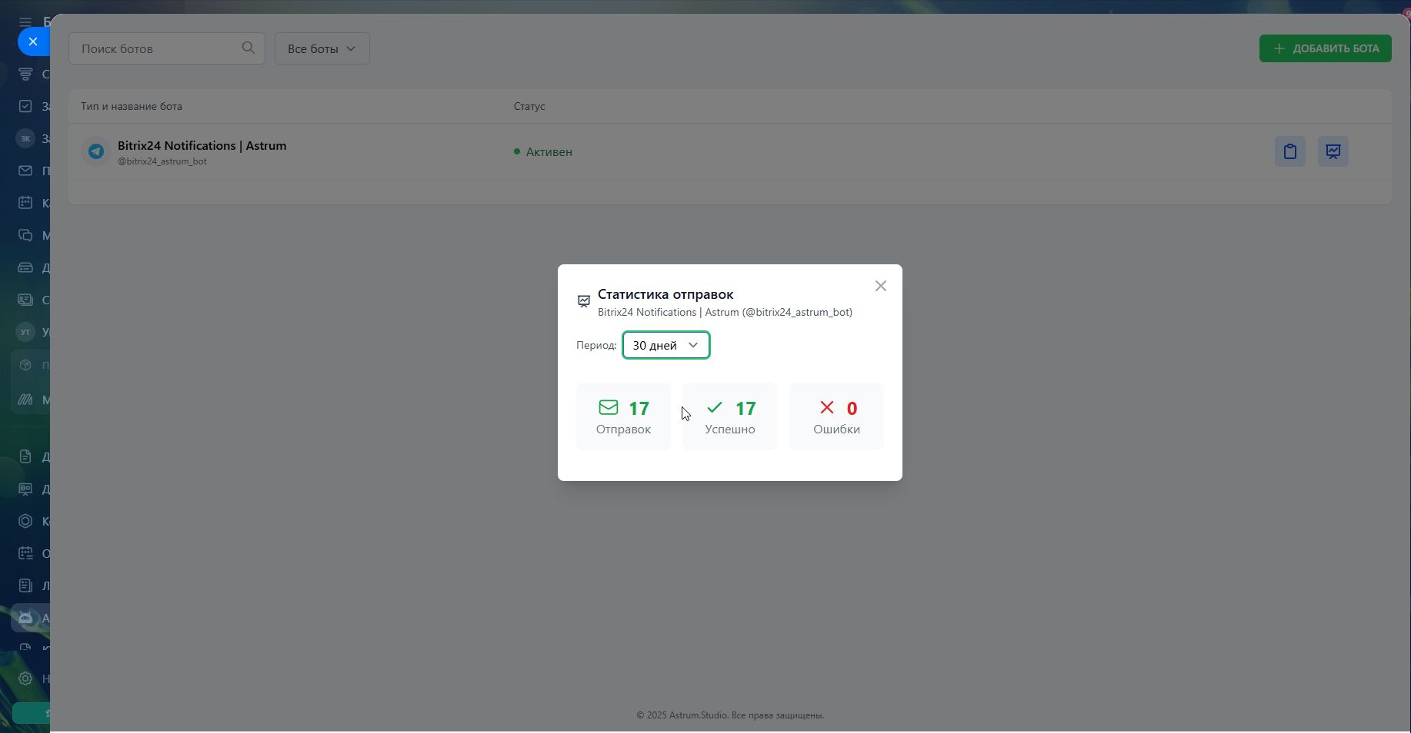Open the document page icon in the sidebar
1411x733 pixels.
[x=25, y=456]
